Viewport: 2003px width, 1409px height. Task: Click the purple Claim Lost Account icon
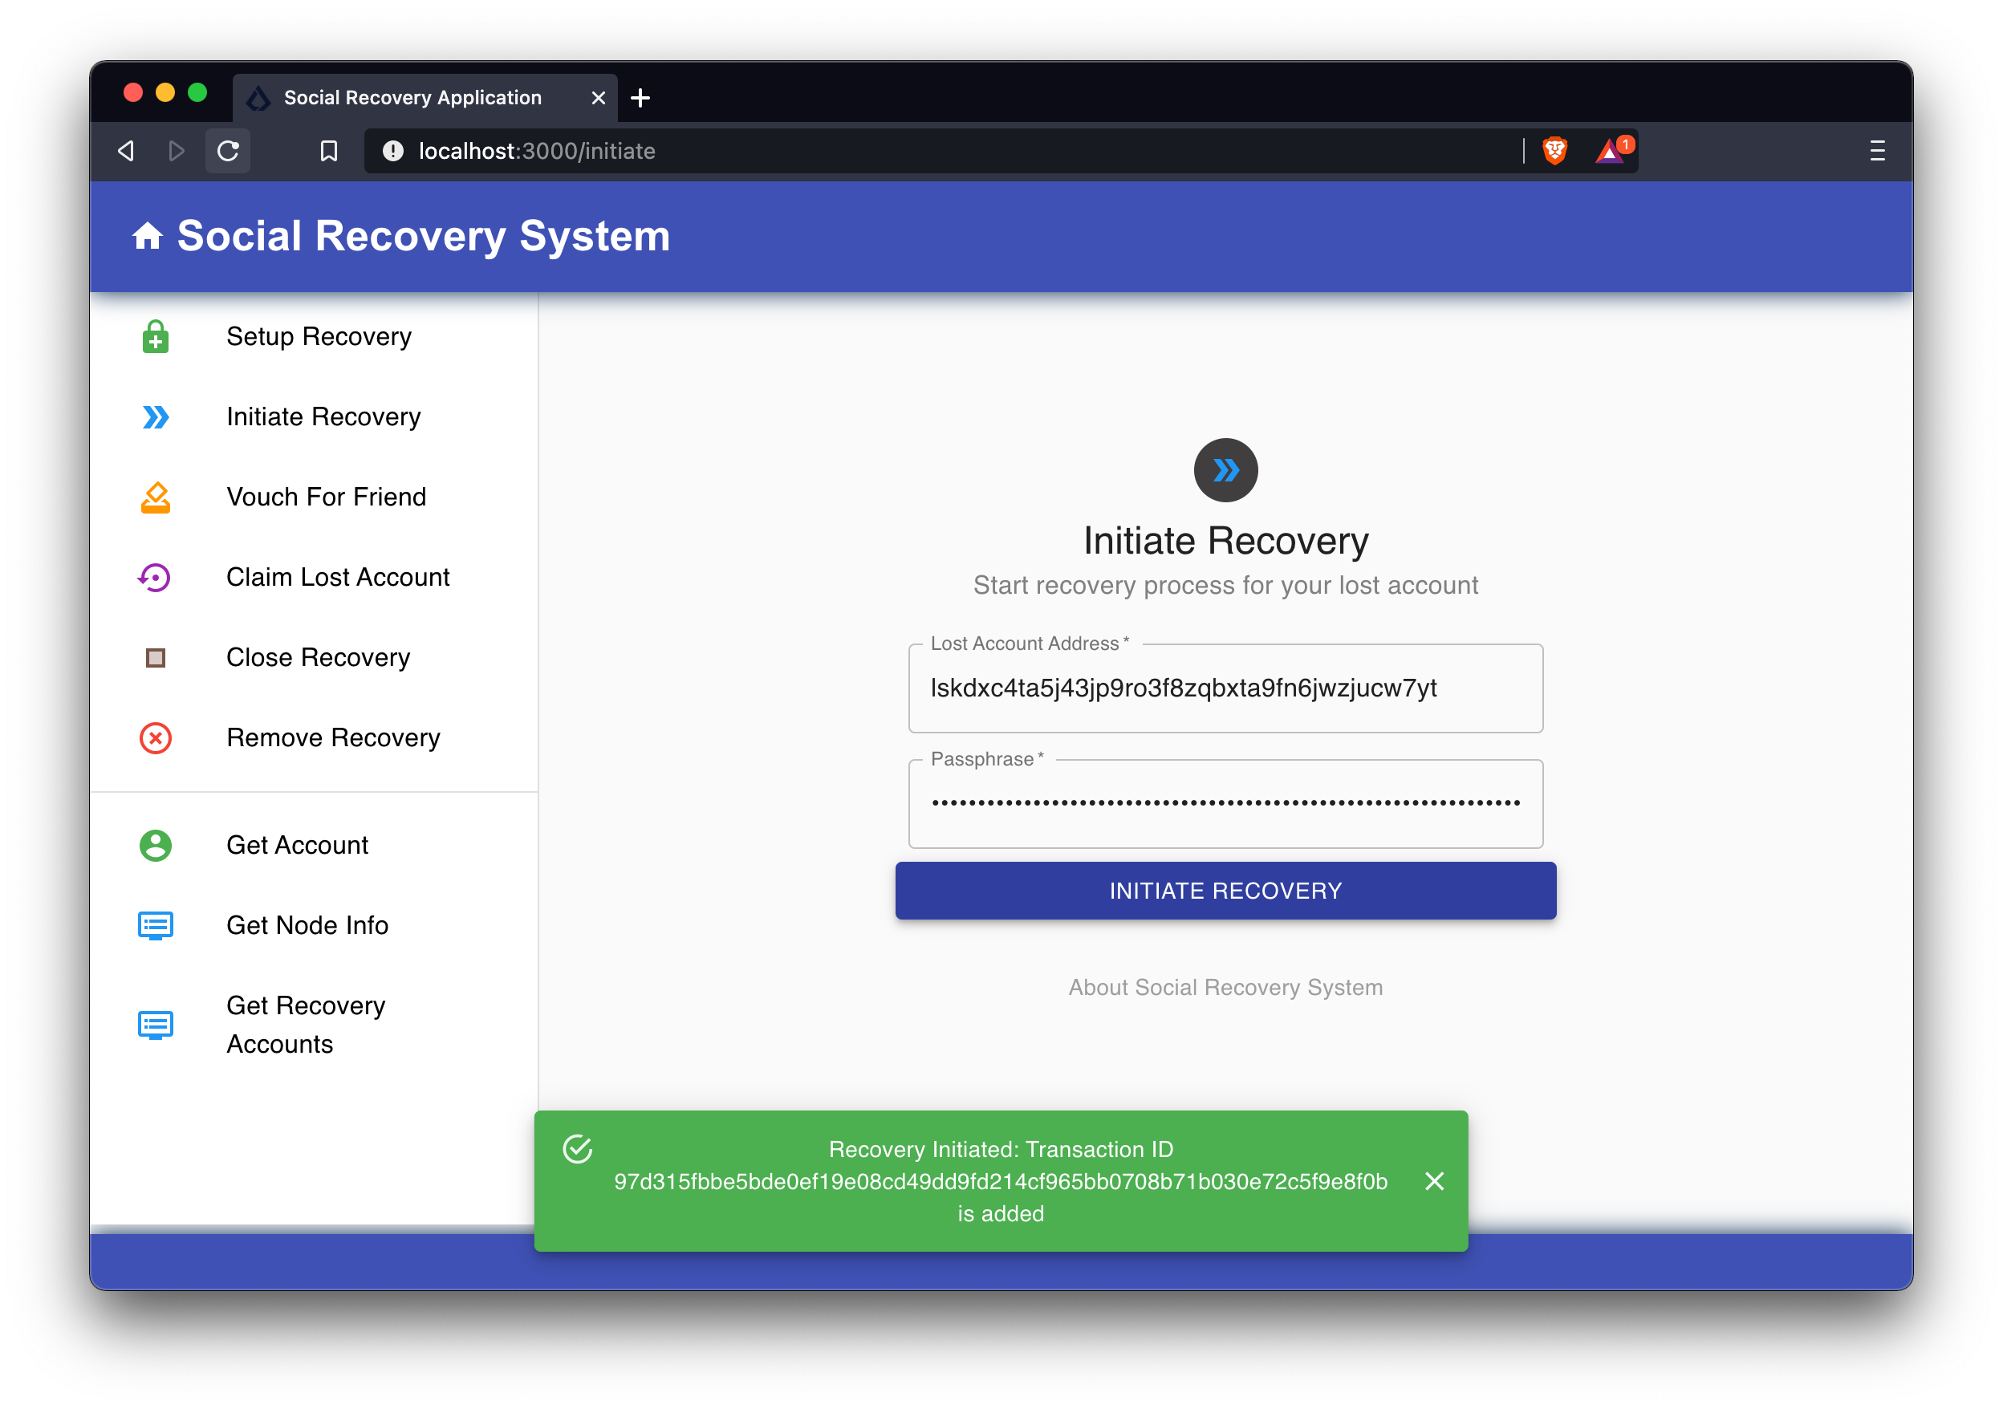pyautogui.click(x=156, y=578)
